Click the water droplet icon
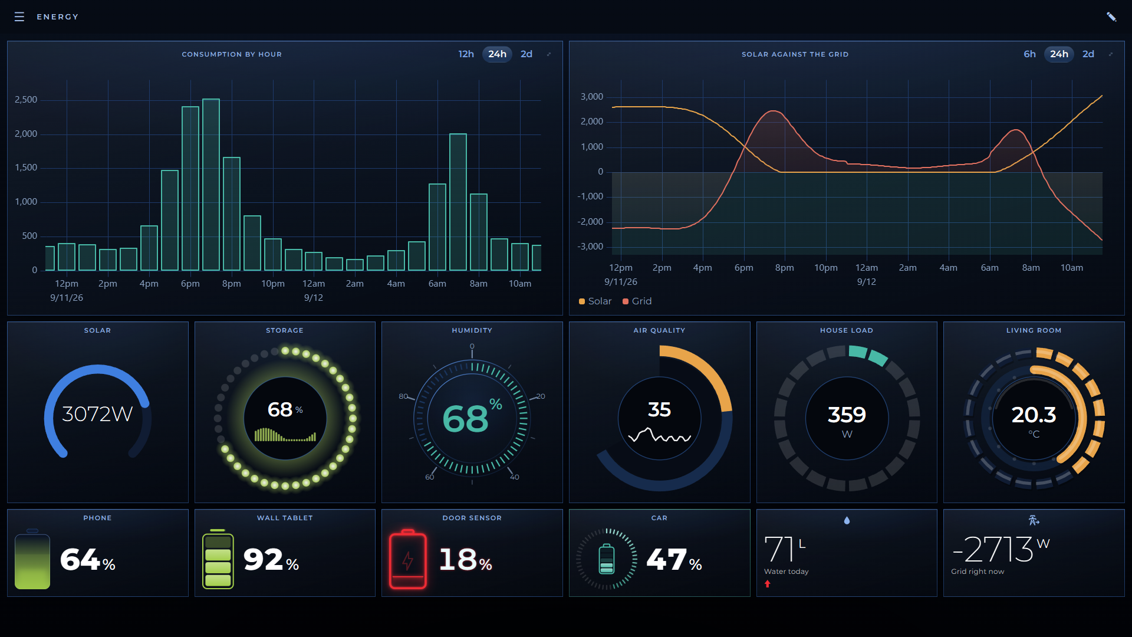This screenshot has height=637, width=1132. [x=847, y=520]
